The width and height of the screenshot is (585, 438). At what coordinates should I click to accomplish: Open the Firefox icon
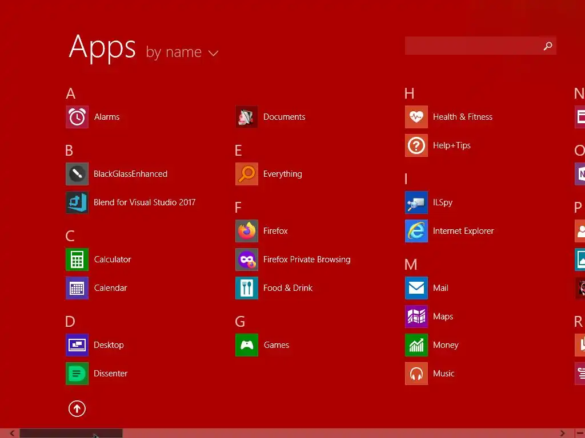(247, 231)
